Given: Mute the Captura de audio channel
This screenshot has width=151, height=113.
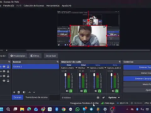Looking at the screenshot, I should 96,91.
